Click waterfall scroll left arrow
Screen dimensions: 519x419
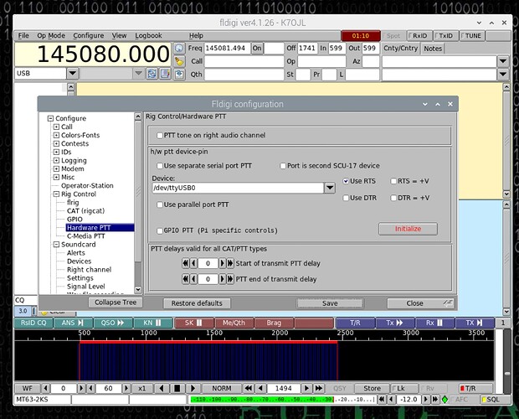point(162,388)
